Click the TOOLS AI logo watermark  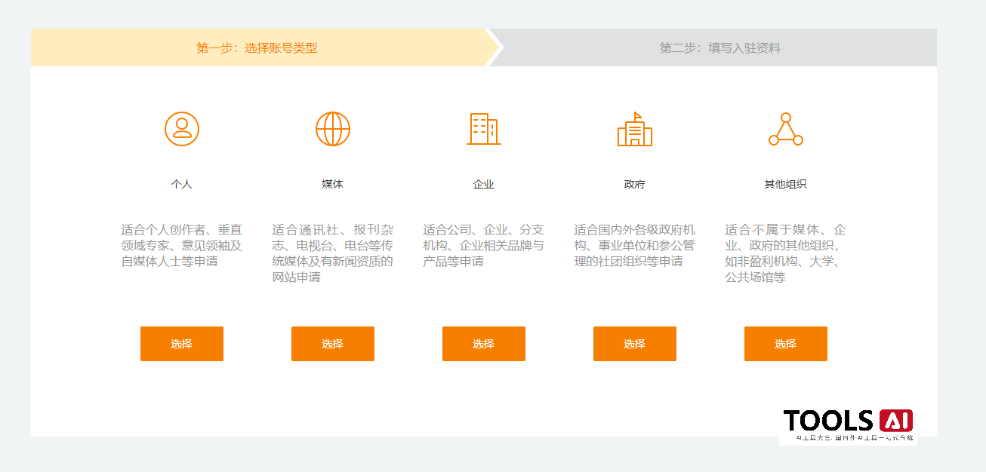(x=848, y=424)
